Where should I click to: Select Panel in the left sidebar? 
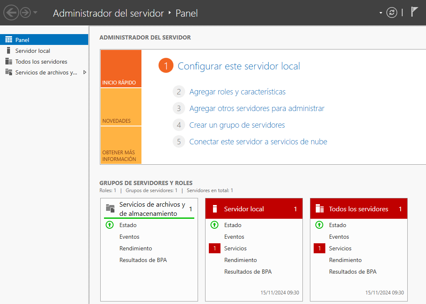44,40
